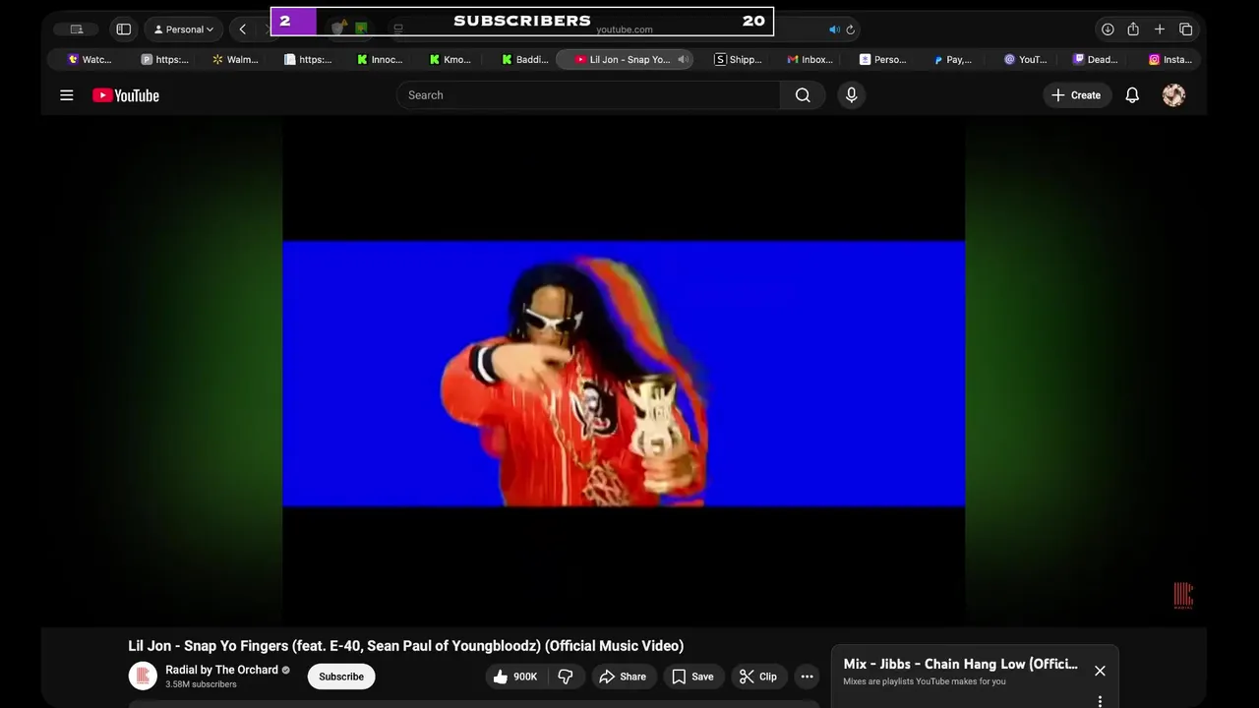Click the video player to pause
Screen dimensions: 1259x708
click(x=624, y=374)
